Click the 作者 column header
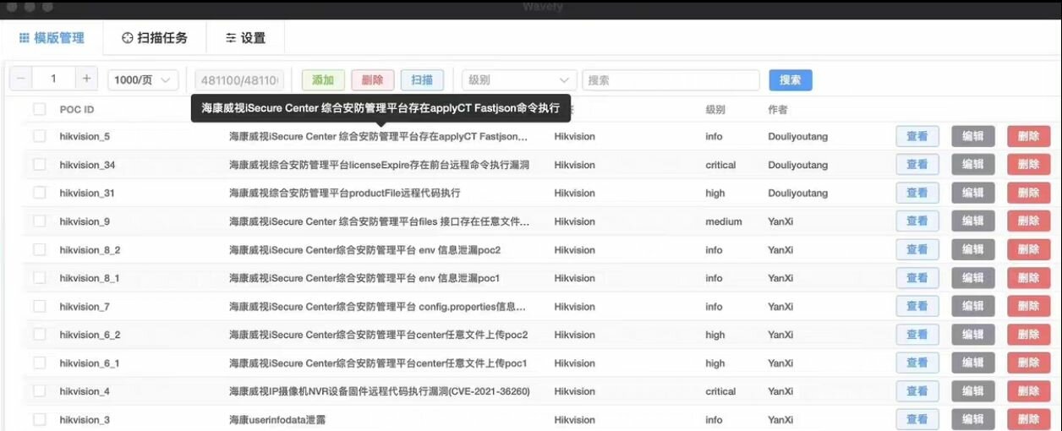 pos(778,109)
